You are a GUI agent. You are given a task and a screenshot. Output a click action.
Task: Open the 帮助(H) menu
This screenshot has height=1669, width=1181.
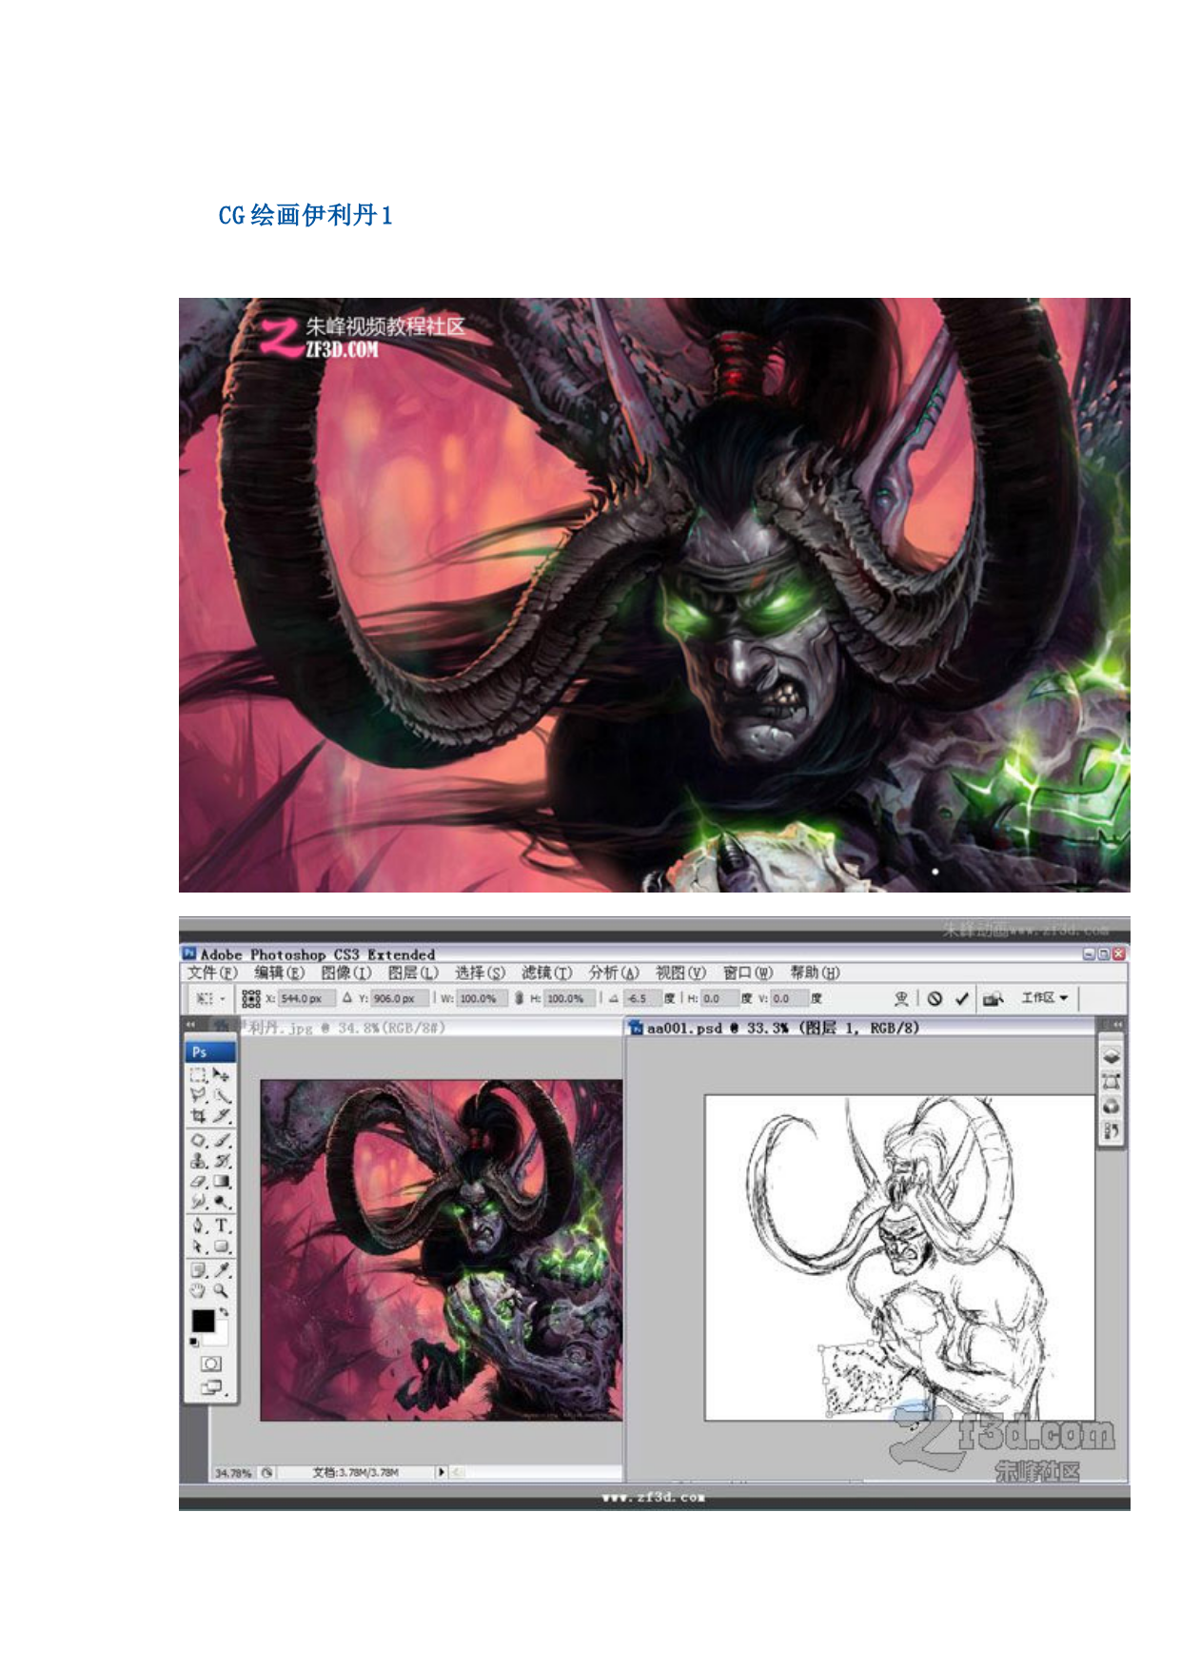point(815,972)
